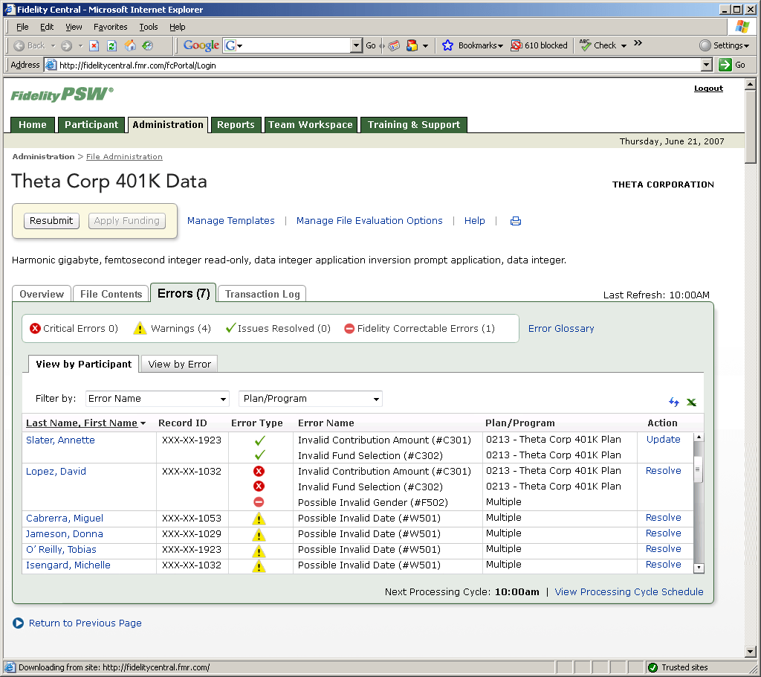Switch to the Team Workspace navigation tab
Image resolution: width=761 pixels, height=677 pixels.
pyautogui.click(x=311, y=124)
